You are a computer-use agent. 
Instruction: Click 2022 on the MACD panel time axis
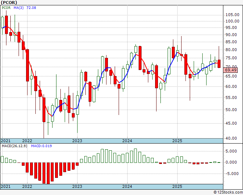(27, 186)
